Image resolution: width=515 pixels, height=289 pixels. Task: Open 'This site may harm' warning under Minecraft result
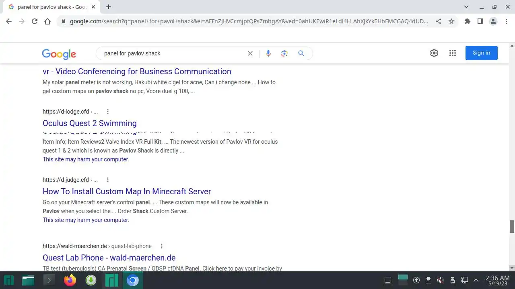point(86,220)
